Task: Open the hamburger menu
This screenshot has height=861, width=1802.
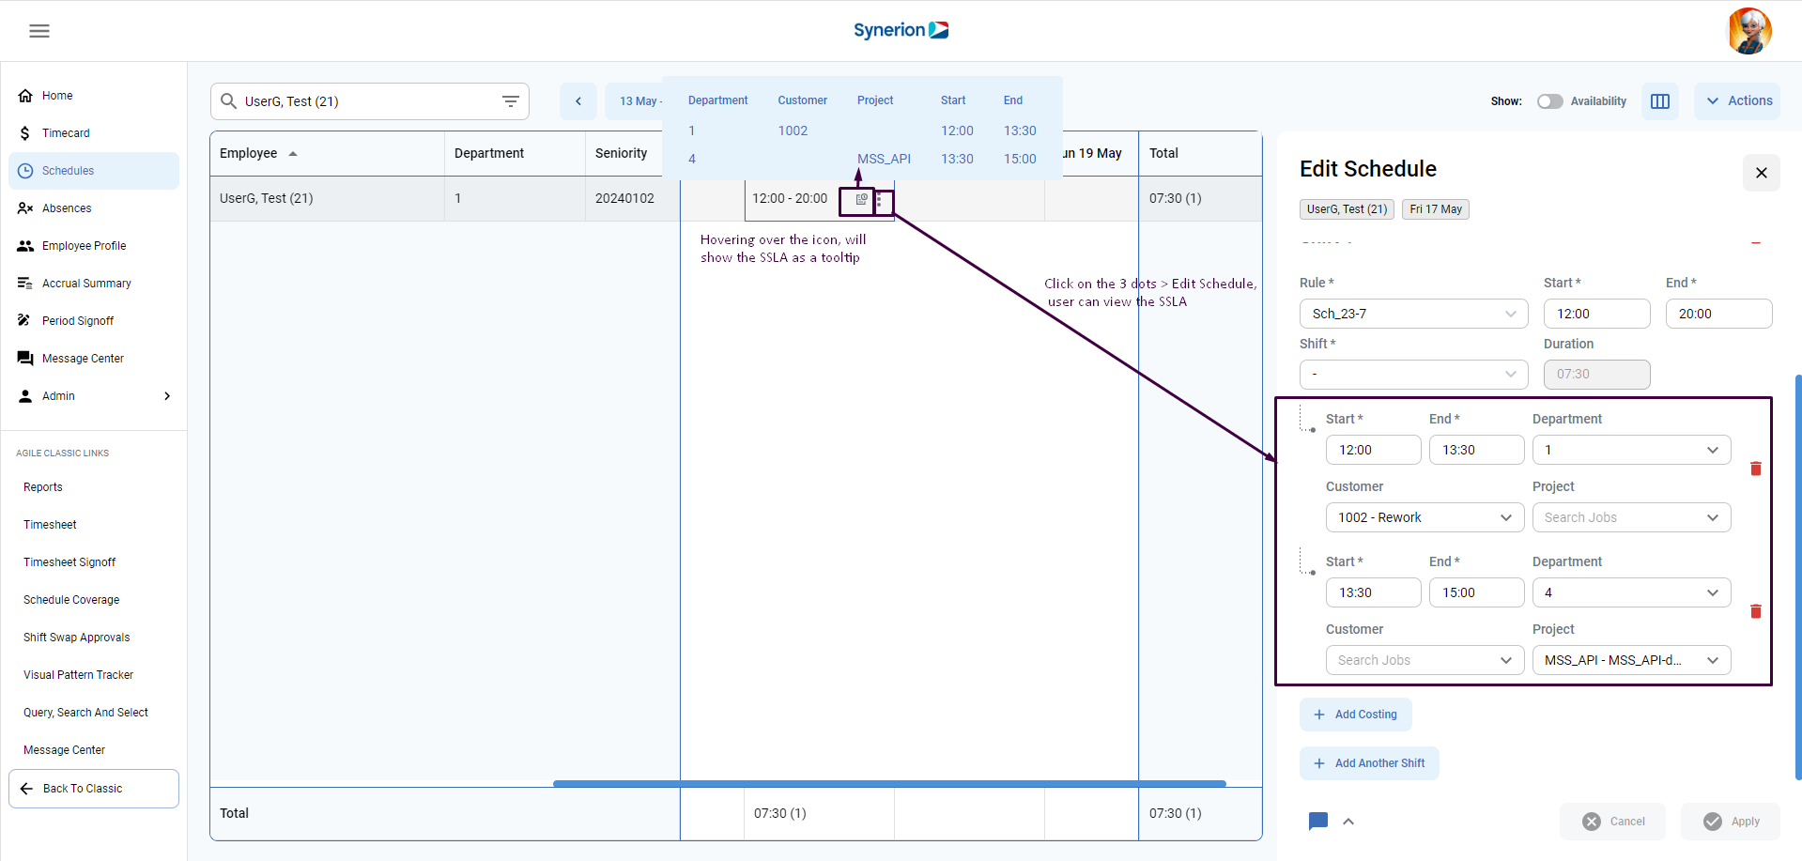Action: coord(39,31)
